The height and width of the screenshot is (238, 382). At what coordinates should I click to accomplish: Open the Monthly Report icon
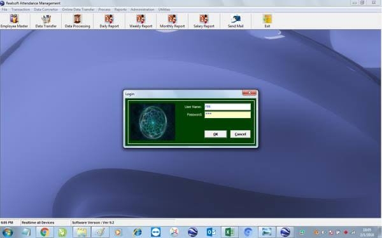(x=173, y=21)
